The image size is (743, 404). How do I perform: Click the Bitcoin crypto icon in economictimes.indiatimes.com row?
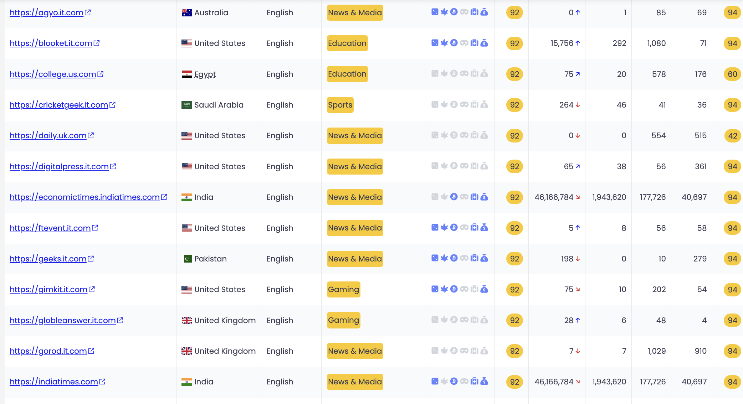coord(454,197)
